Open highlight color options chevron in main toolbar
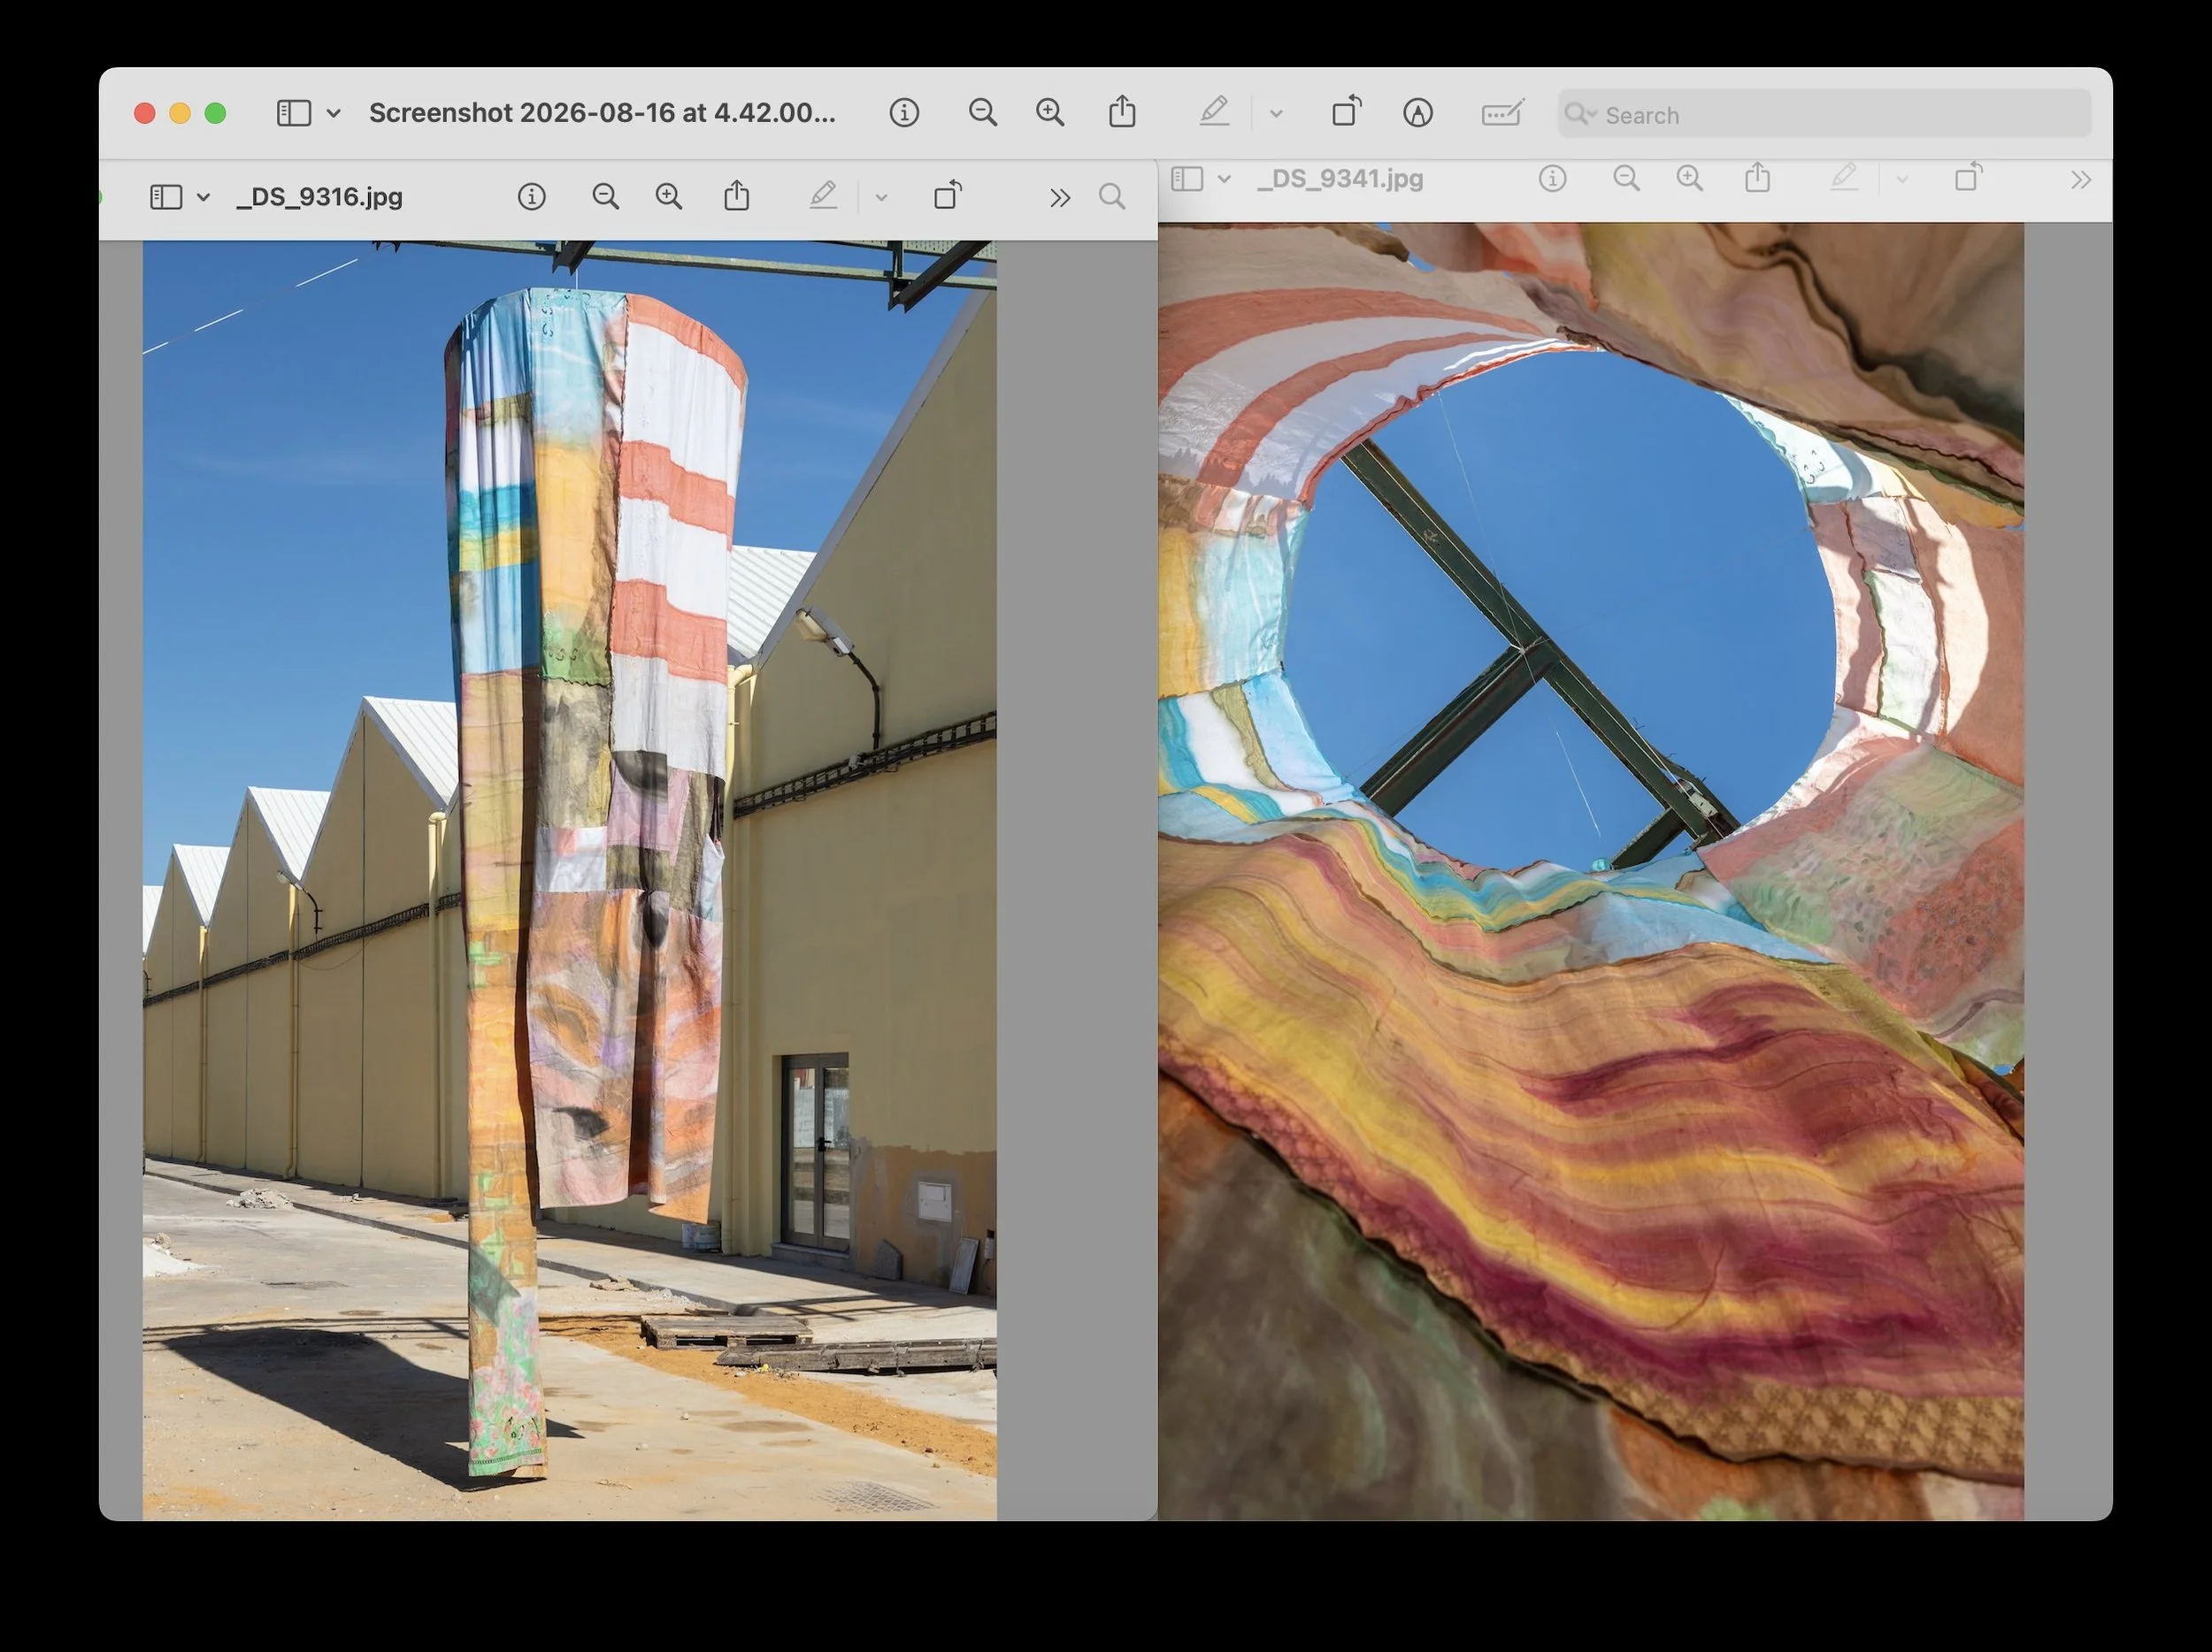Image resolution: width=2212 pixels, height=1652 pixels. coord(1276,114)
